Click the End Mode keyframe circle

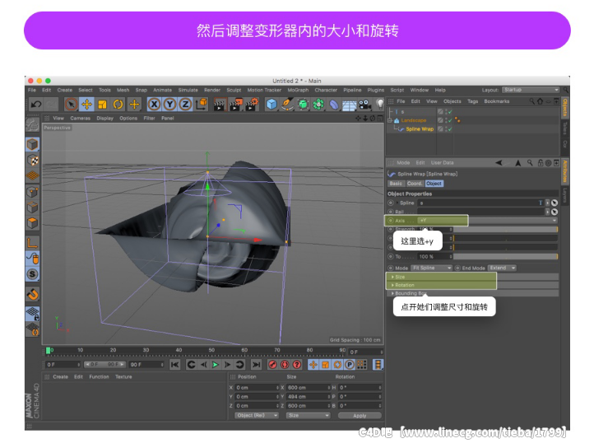457,268
